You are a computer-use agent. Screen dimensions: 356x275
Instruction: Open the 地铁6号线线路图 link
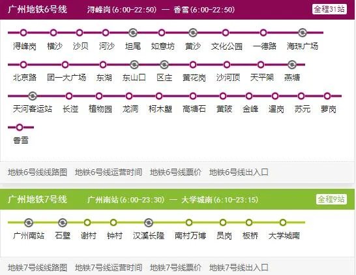[37, 172]
